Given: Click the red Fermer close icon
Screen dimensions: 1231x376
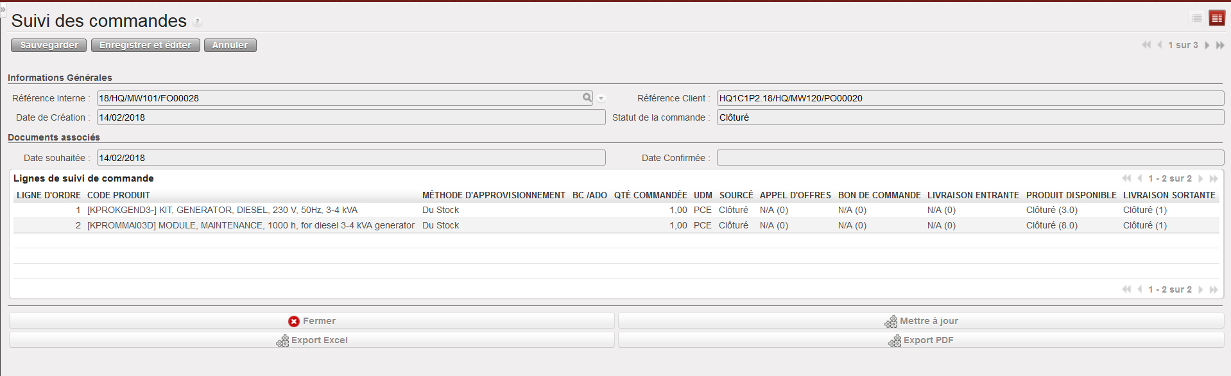Looking at the screenshot, I should 294,321.
